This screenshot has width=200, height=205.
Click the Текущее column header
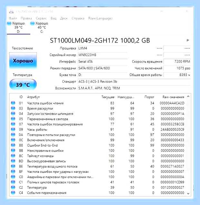coord(108,97)
